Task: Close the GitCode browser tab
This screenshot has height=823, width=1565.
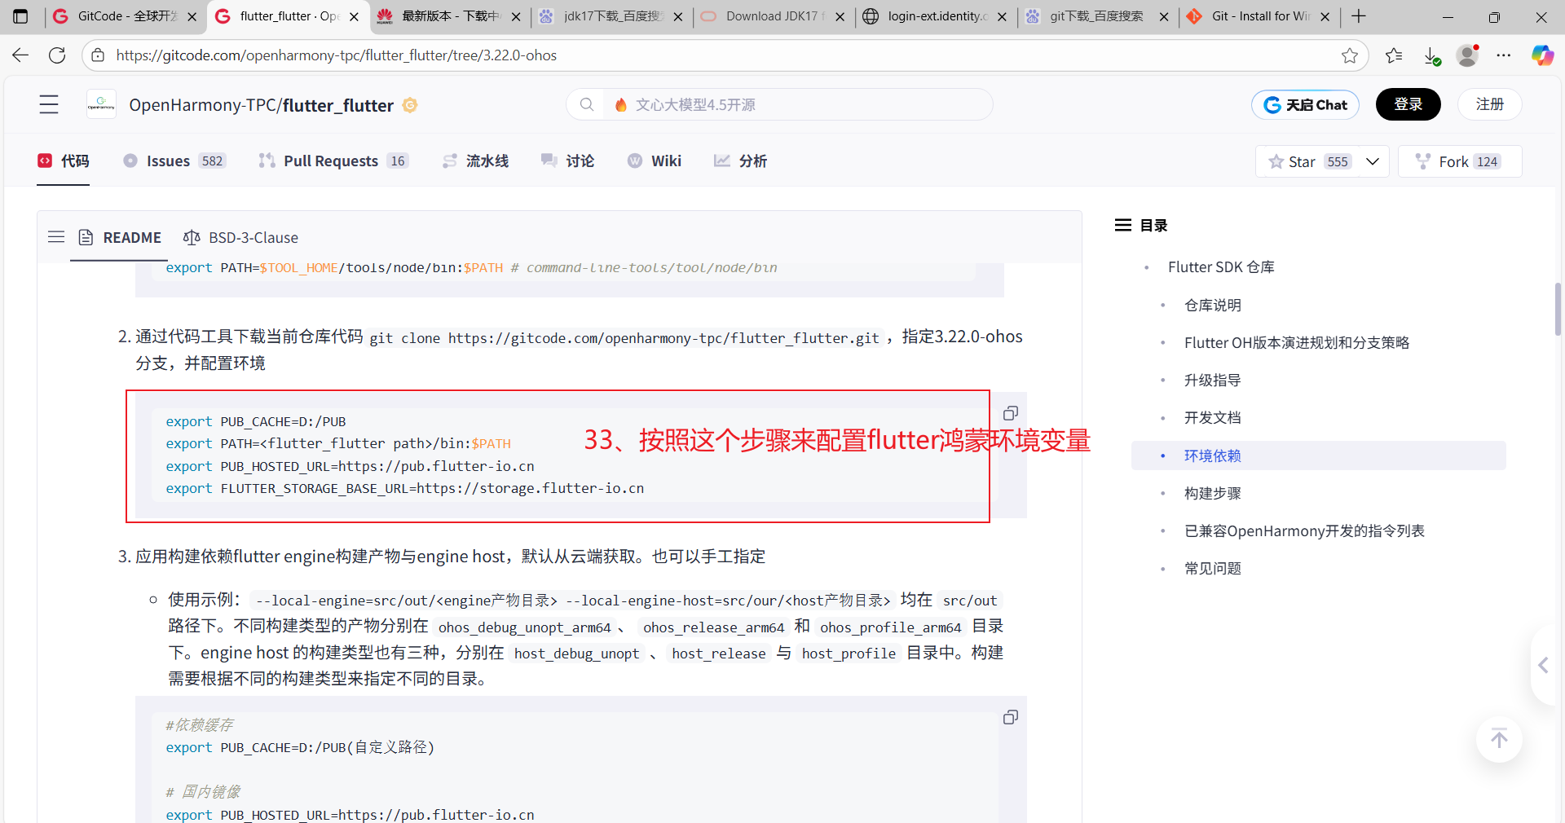Action: [x=192, y=16]
